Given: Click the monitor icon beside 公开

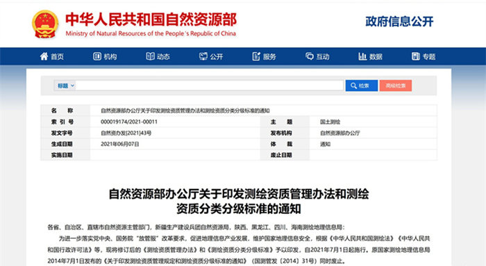Looking at the screenshot, I should [x=203, y=56].
